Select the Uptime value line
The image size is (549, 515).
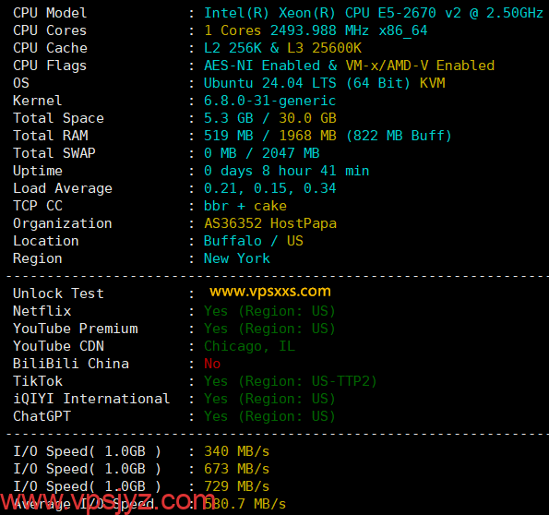(286, 171)
